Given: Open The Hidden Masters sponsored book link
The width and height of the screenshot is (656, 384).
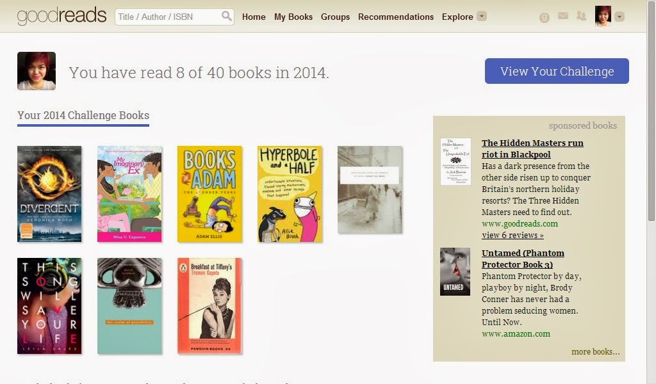Looking at the screenshot, I should pos(532,148).
